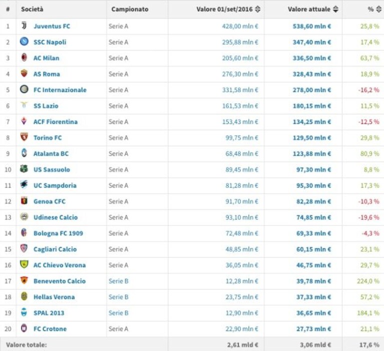The width and height of the screenshot is (384, 351).
Task: Click the Juventus FC club crest icon
Action: 24,26
